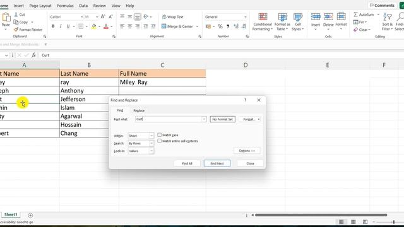Open the Look in Values dropdown
Screen dimensions: 404x227
coord(151,151)
